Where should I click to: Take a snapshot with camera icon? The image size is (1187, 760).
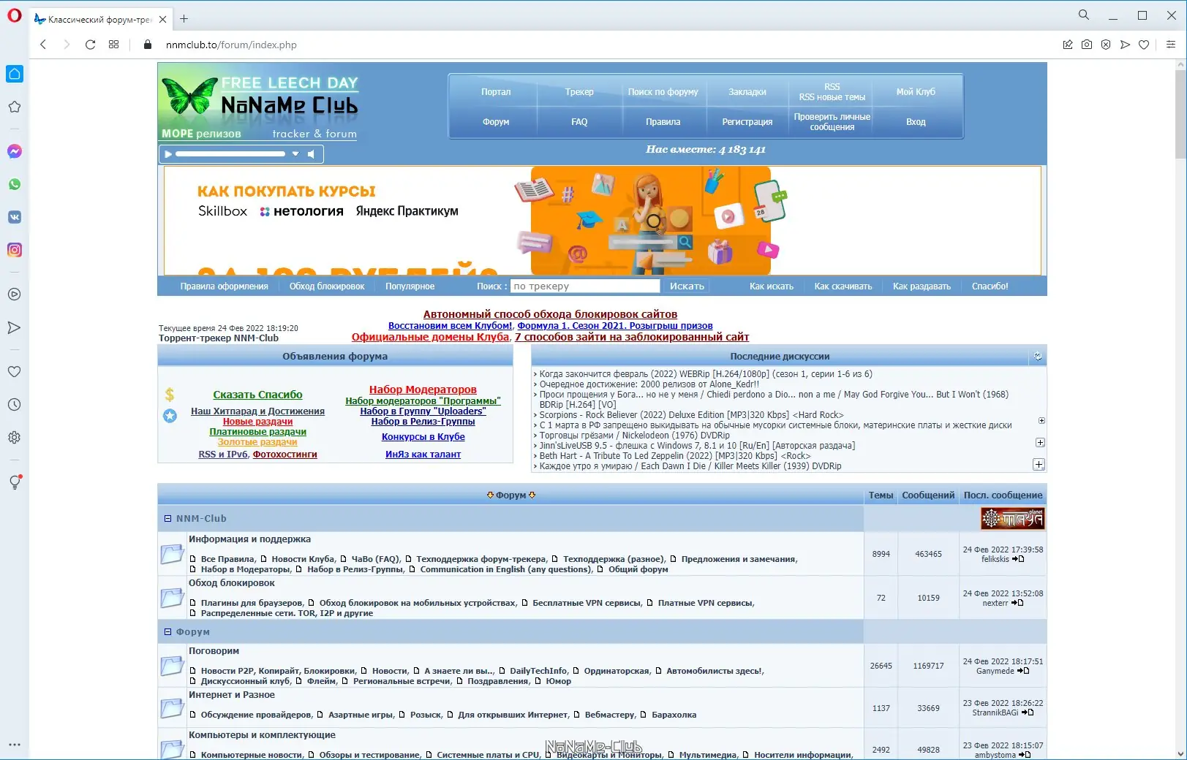[x=1087, y=45]
